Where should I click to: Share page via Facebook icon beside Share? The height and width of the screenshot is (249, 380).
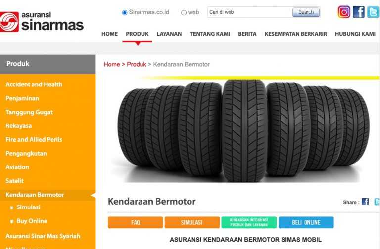click(x=365, y=202)
